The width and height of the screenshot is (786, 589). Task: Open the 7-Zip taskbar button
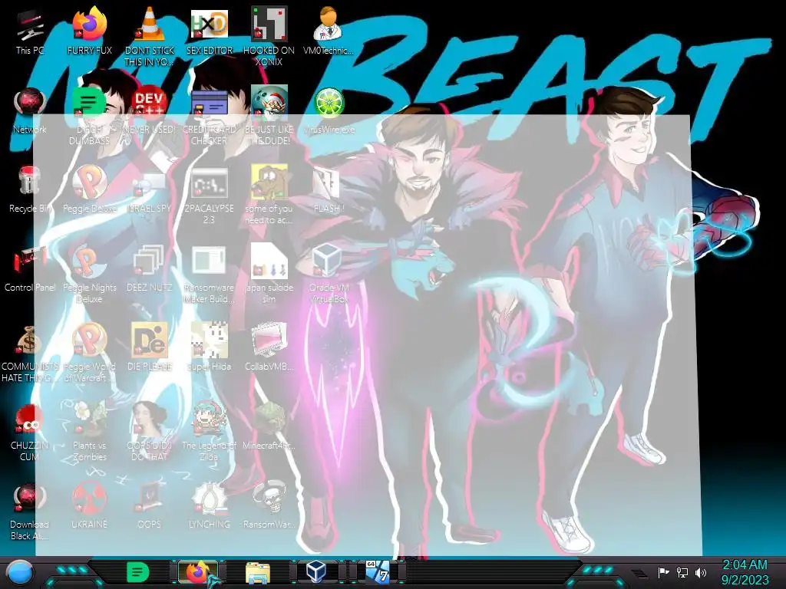(x=377, y=572)
